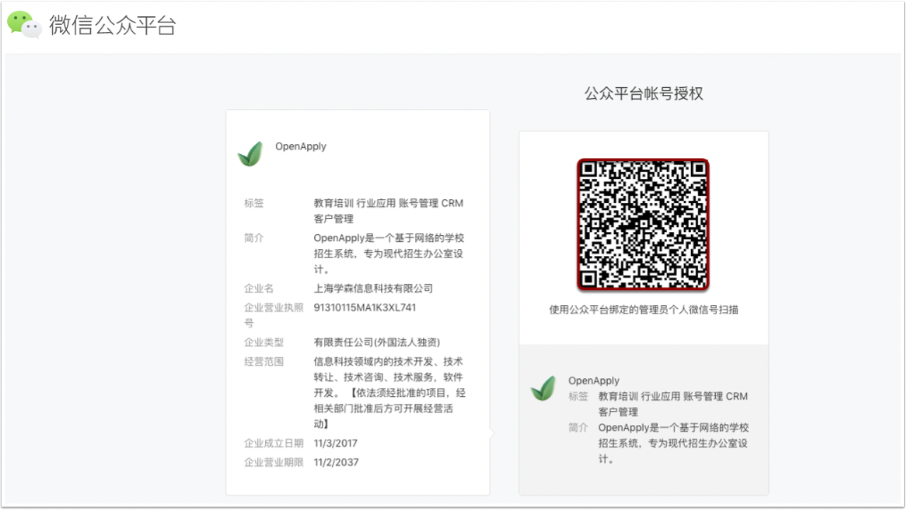Click the 简介 label in right summary panel
Viewport: 908px width, 512px height.
coord(578,427)
